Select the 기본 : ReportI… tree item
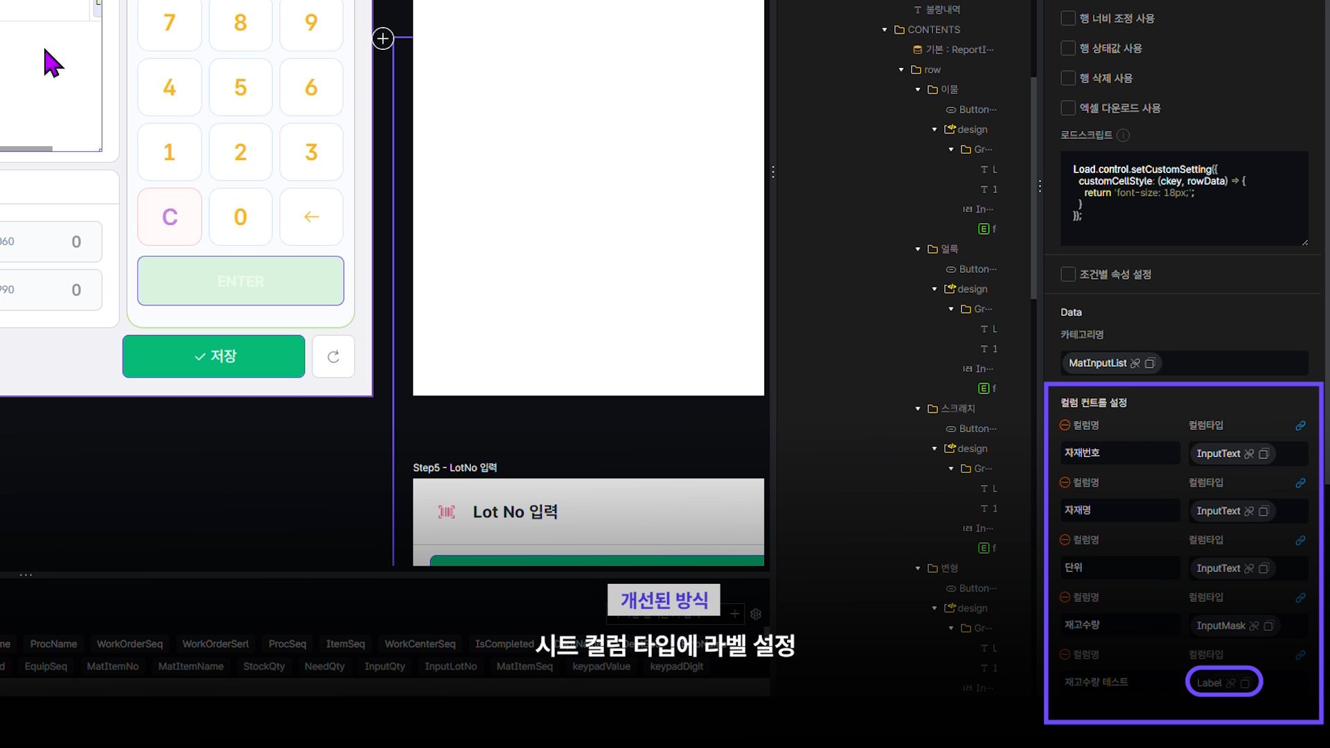Image resolution: width=1330 pixels, height=748 pixels. [953, 50]
